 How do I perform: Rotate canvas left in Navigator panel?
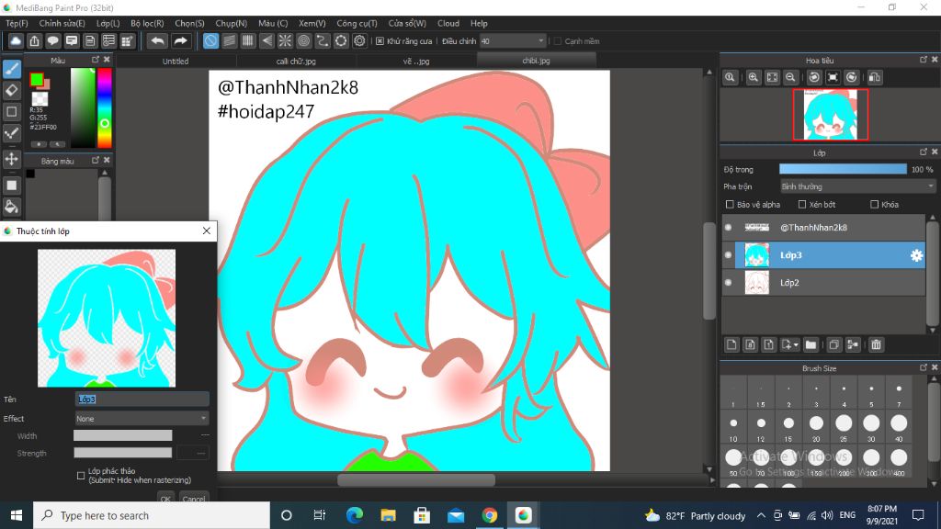click(814, 77)
